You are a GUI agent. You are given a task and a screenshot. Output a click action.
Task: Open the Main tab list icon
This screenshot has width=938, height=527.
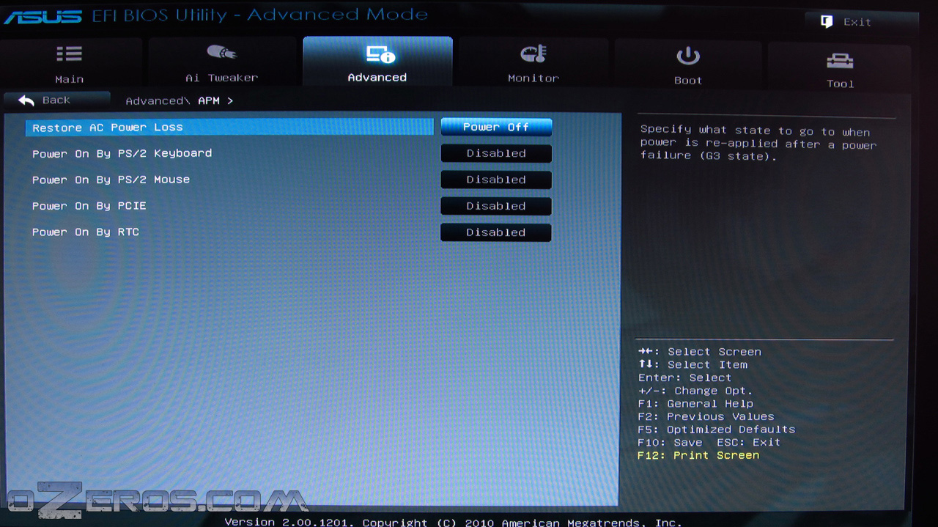(x=70, y=54)
